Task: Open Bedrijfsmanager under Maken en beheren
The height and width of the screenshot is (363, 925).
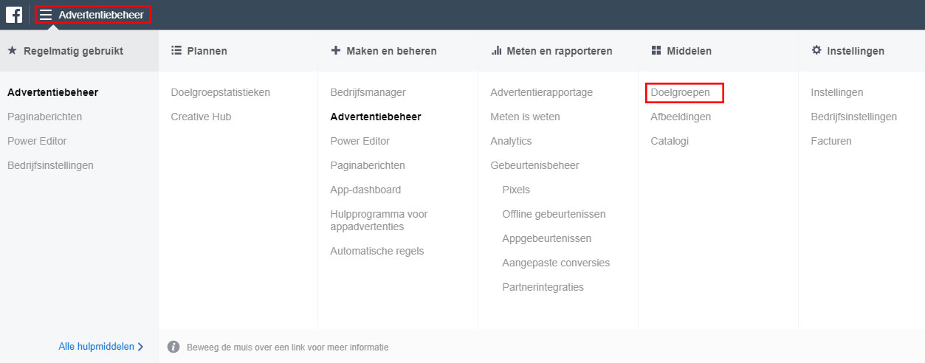Action: click(x=368, y=93)
